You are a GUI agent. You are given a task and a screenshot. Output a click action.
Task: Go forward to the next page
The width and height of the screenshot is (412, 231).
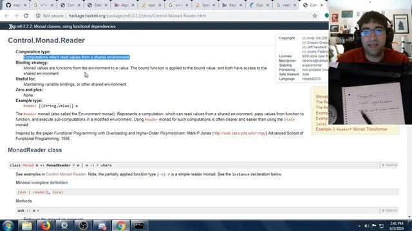16,15
